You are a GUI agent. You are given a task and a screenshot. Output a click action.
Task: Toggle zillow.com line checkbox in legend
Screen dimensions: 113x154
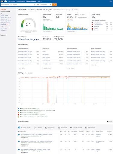pos(19,109)
